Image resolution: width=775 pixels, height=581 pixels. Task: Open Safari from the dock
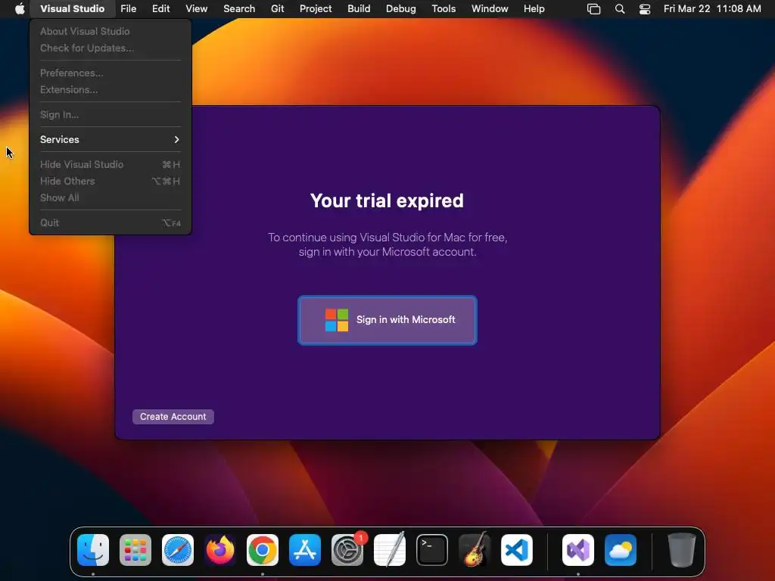click(x=178, y=549)
